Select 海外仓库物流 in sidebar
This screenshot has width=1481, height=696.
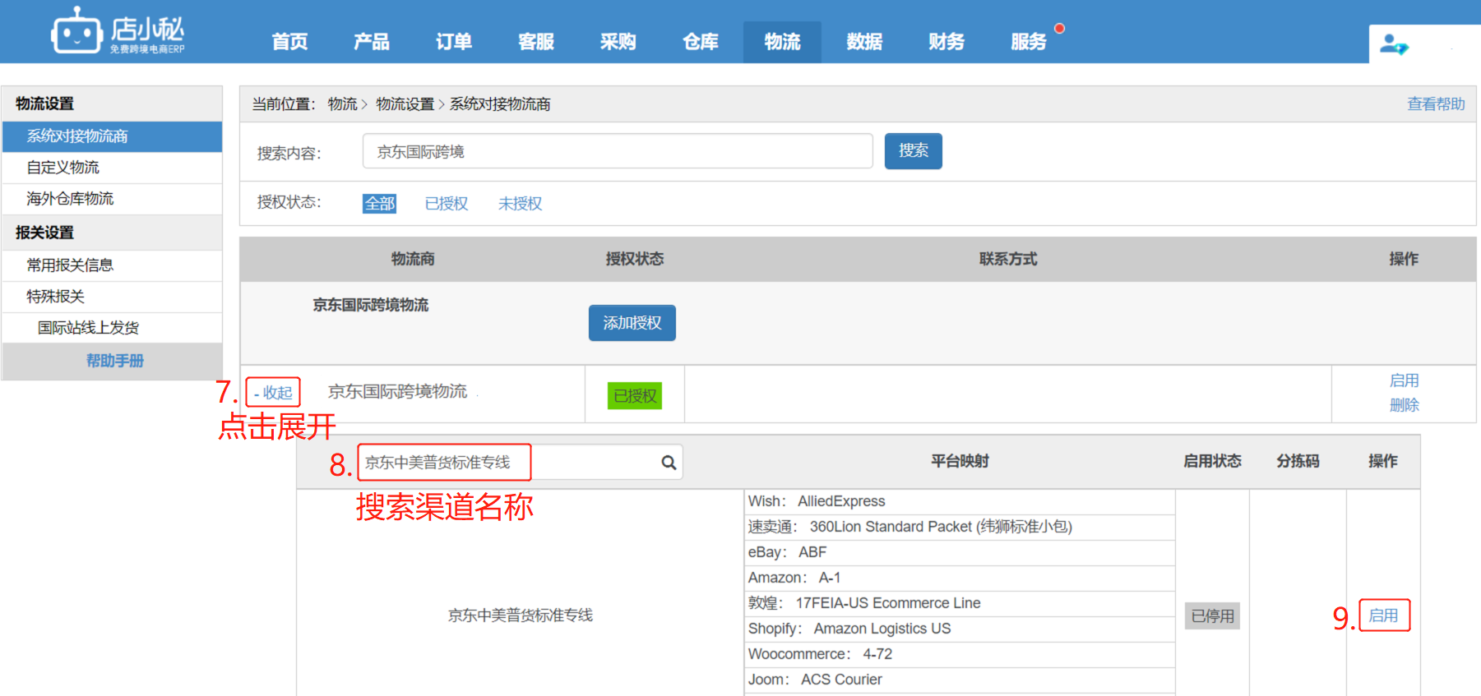pyautogui.click(x=112, y=199)
